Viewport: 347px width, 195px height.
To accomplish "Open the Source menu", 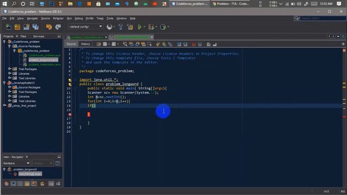I will tap(46, 18).
